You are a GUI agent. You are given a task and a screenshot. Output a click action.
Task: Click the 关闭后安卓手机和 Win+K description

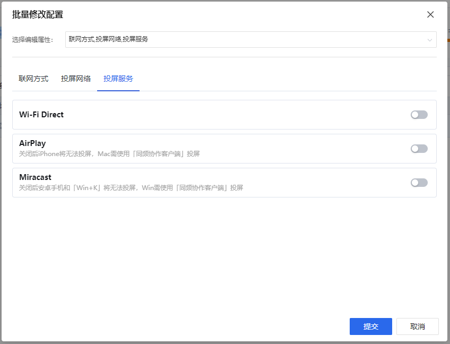131,188
